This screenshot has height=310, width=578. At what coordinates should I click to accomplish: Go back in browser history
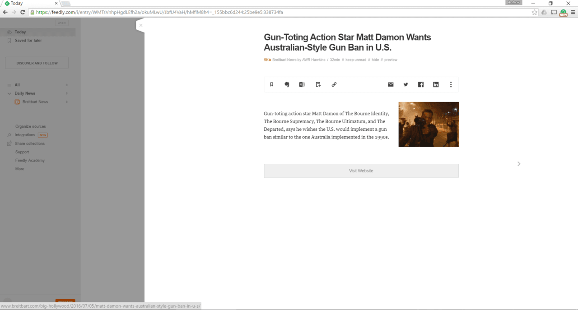point(5,12)
